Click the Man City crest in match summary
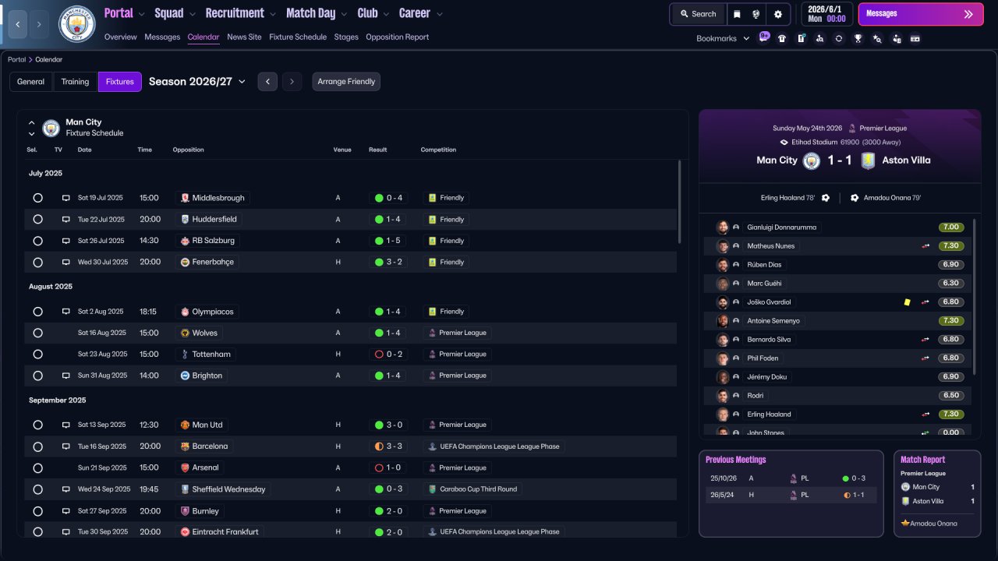Image resolution: width=998 pixels, height=561 pixels. (x=812, y=161)
